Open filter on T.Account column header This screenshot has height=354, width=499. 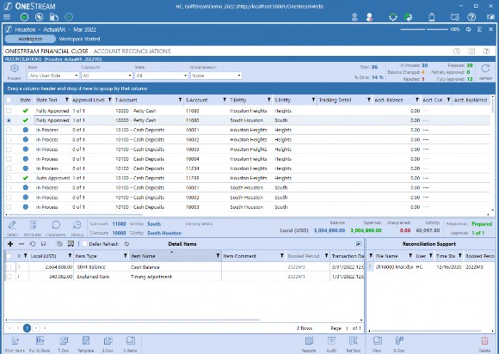pyautogui.click(x=180, y=100)
